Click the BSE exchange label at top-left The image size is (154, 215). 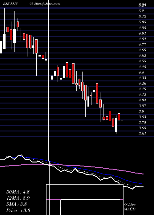6,4
